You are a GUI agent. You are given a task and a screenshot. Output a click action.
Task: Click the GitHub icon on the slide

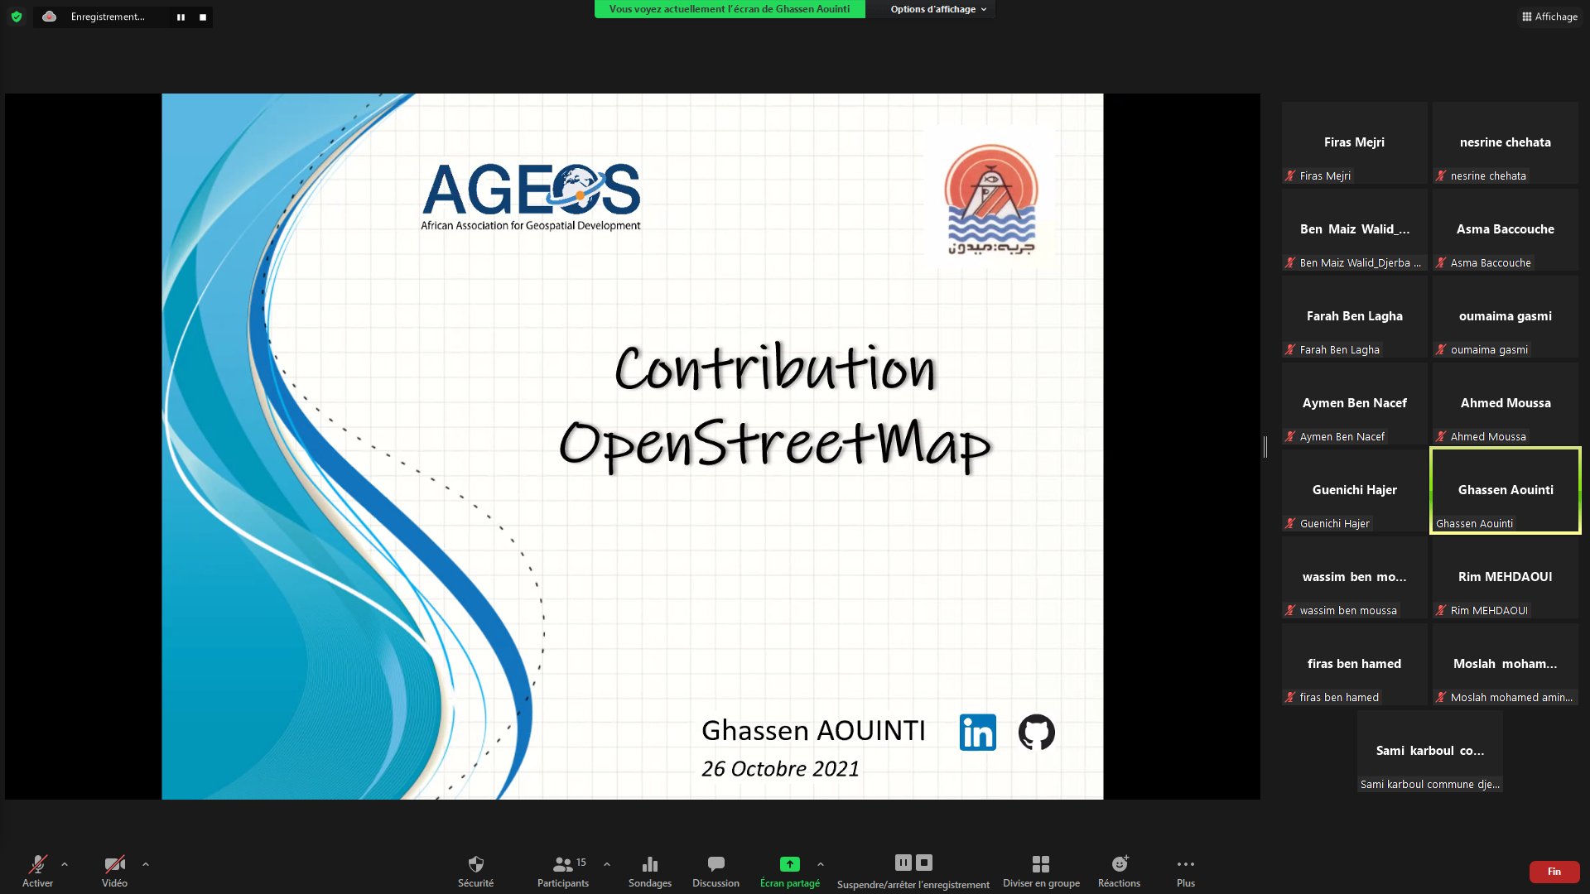pyautogui.click(x=1037, y=733)
